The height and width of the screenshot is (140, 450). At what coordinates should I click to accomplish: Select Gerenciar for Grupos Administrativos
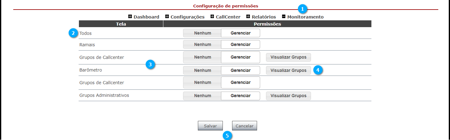(240, 96)
